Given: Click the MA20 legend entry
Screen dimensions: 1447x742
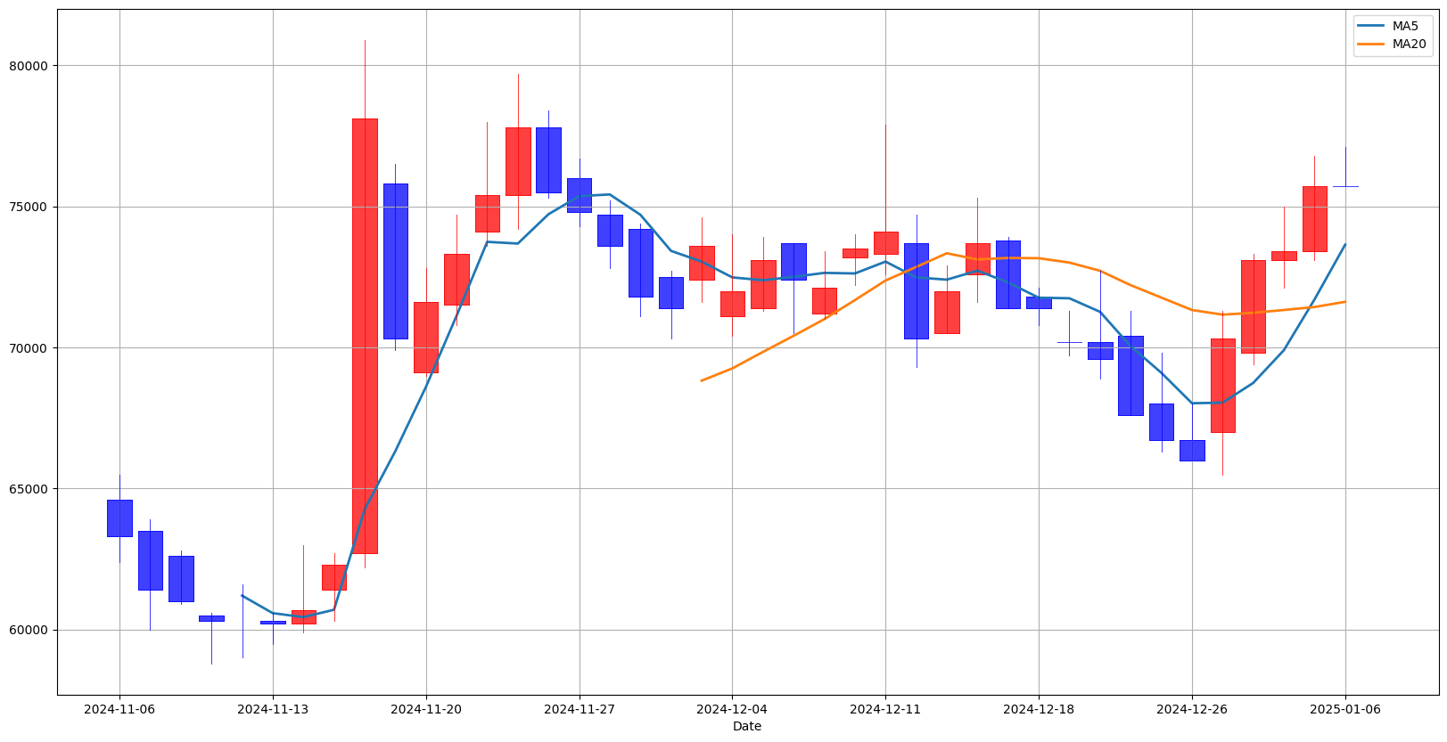Looking at the screenshot, I should [x=1393, y=45].
